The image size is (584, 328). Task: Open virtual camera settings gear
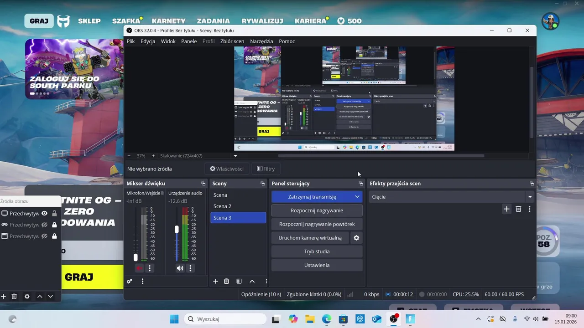pyautogui.click(x=356, y=238)
